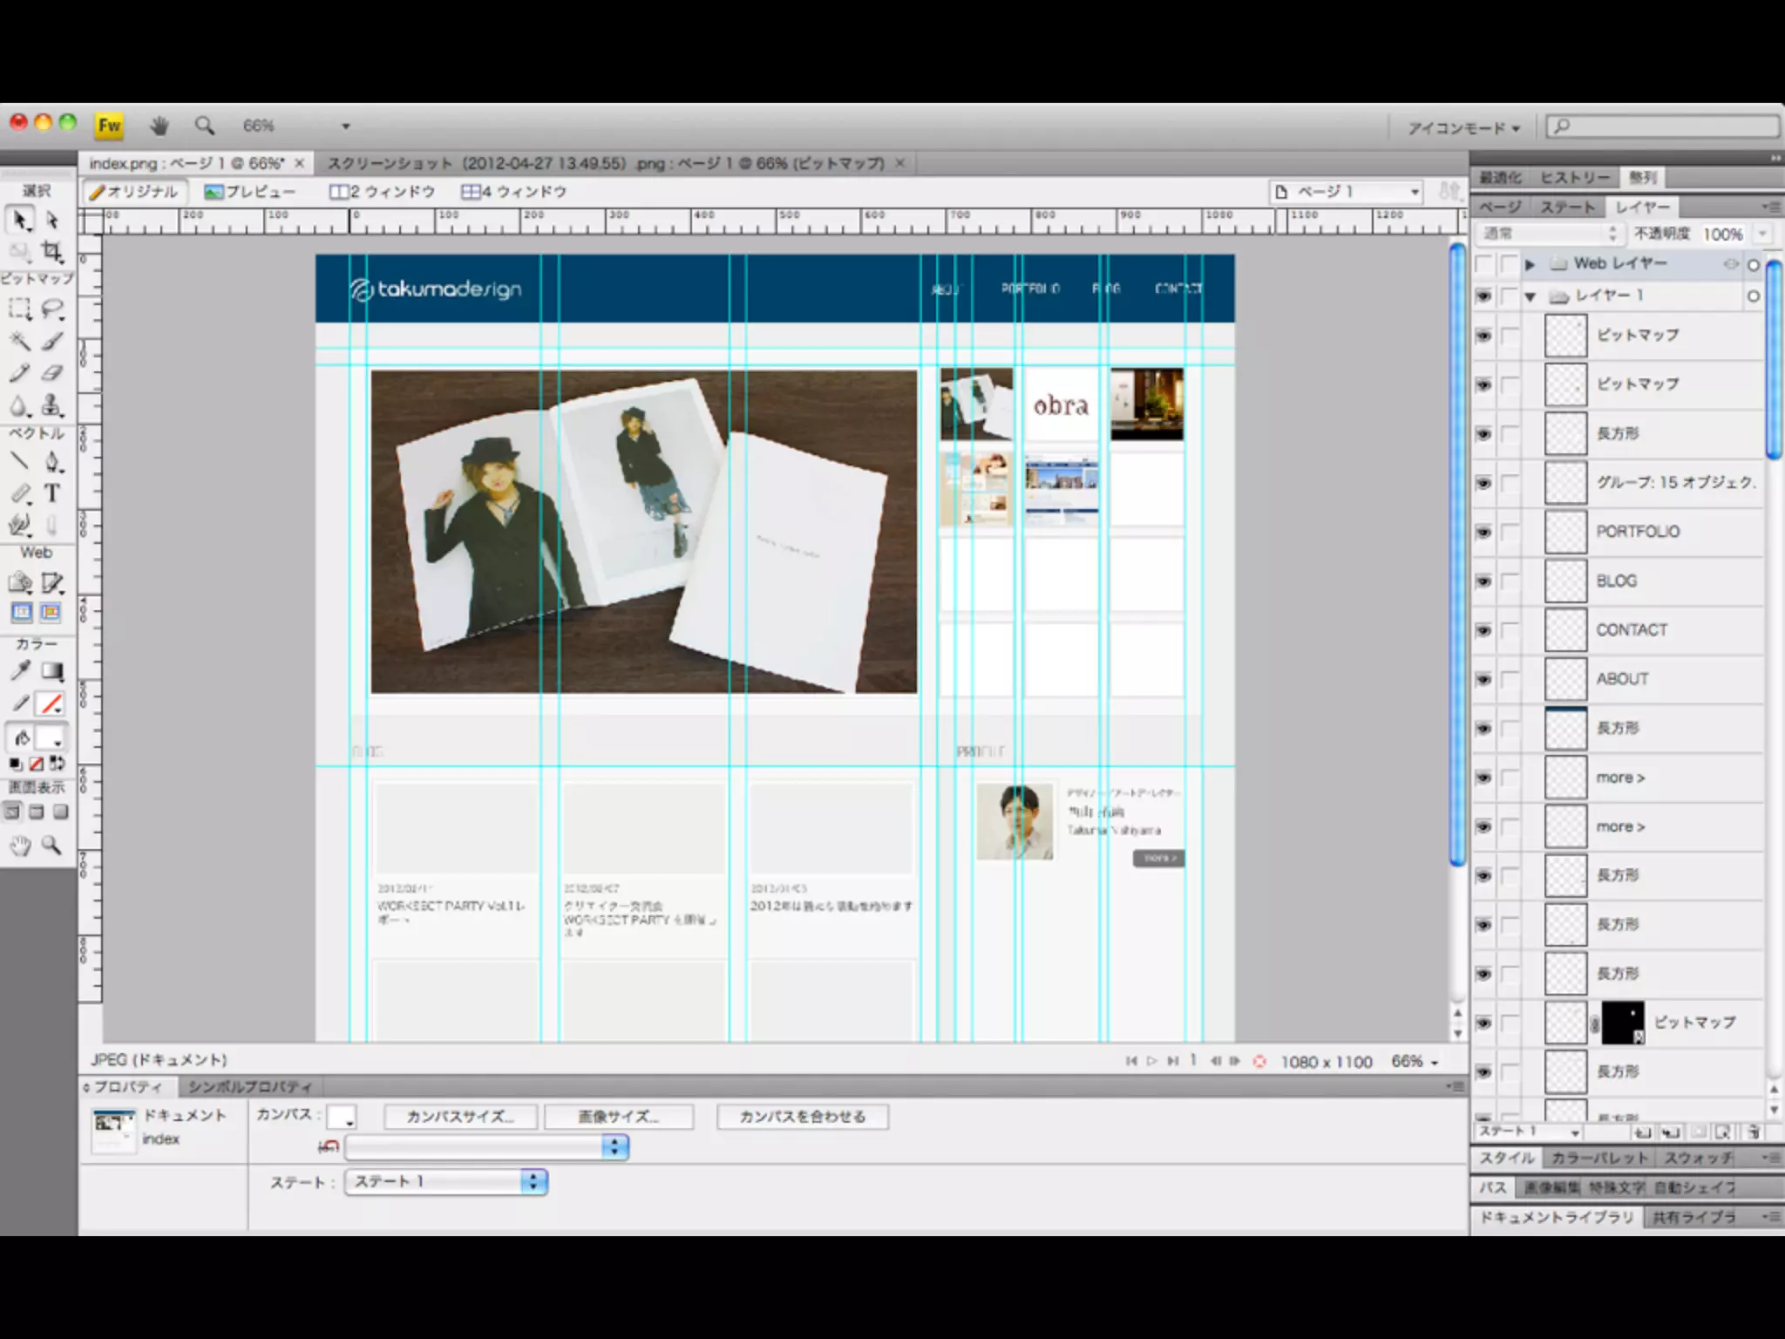Image resolution: width=1785 pixels, height=1339 pixels.
Task: Toggle visibility of the BLOG layer
Action: coord(1483,581)
